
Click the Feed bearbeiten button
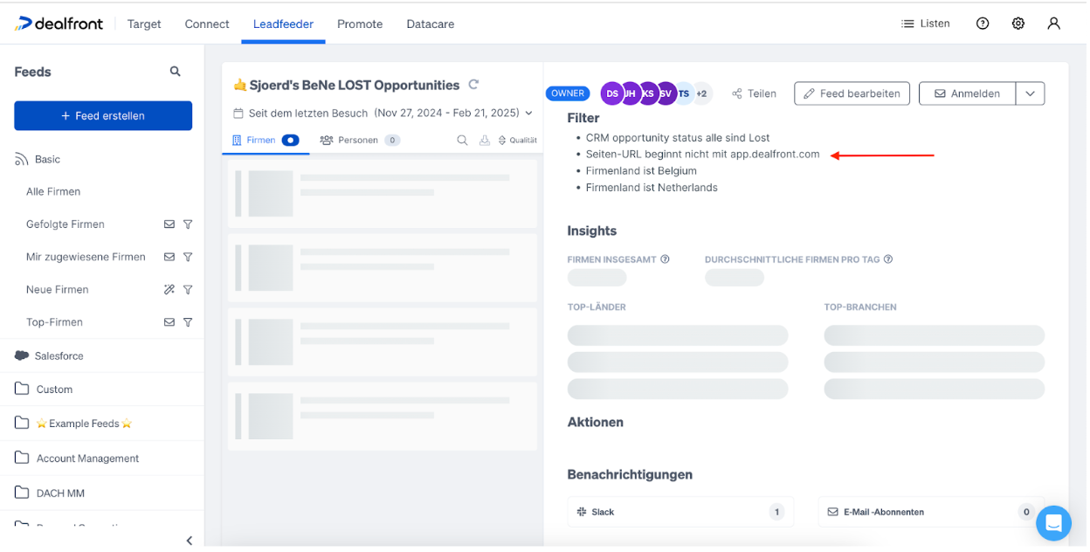click(x=852, y=93)
